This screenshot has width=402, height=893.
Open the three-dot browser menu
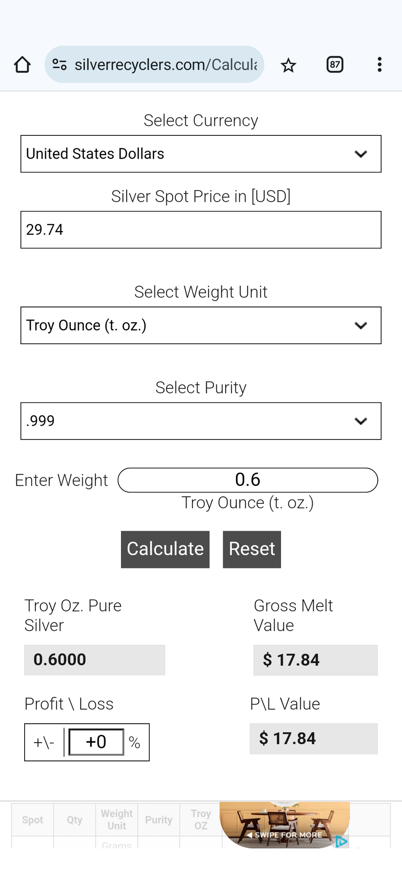click(x=380, y=65)
